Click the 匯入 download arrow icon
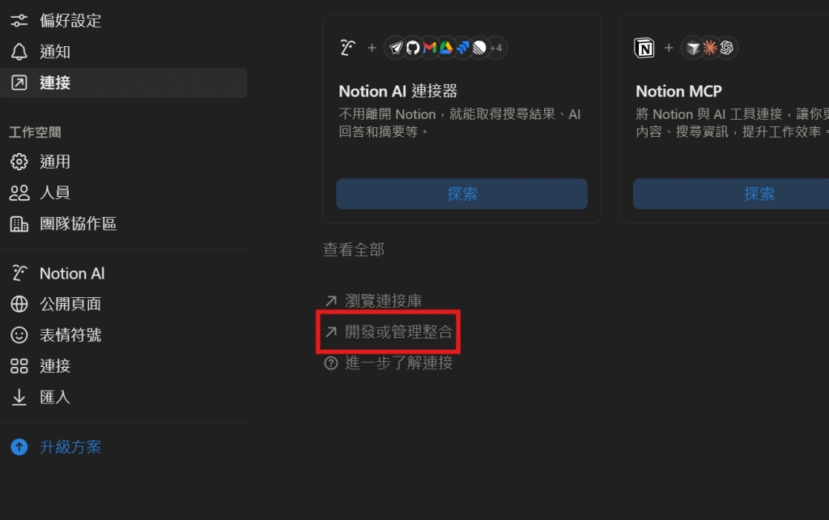The height and width of the screenshot is (520, 829). pos(19,397)
